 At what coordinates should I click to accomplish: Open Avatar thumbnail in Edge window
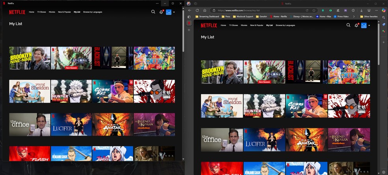point(307,140)
